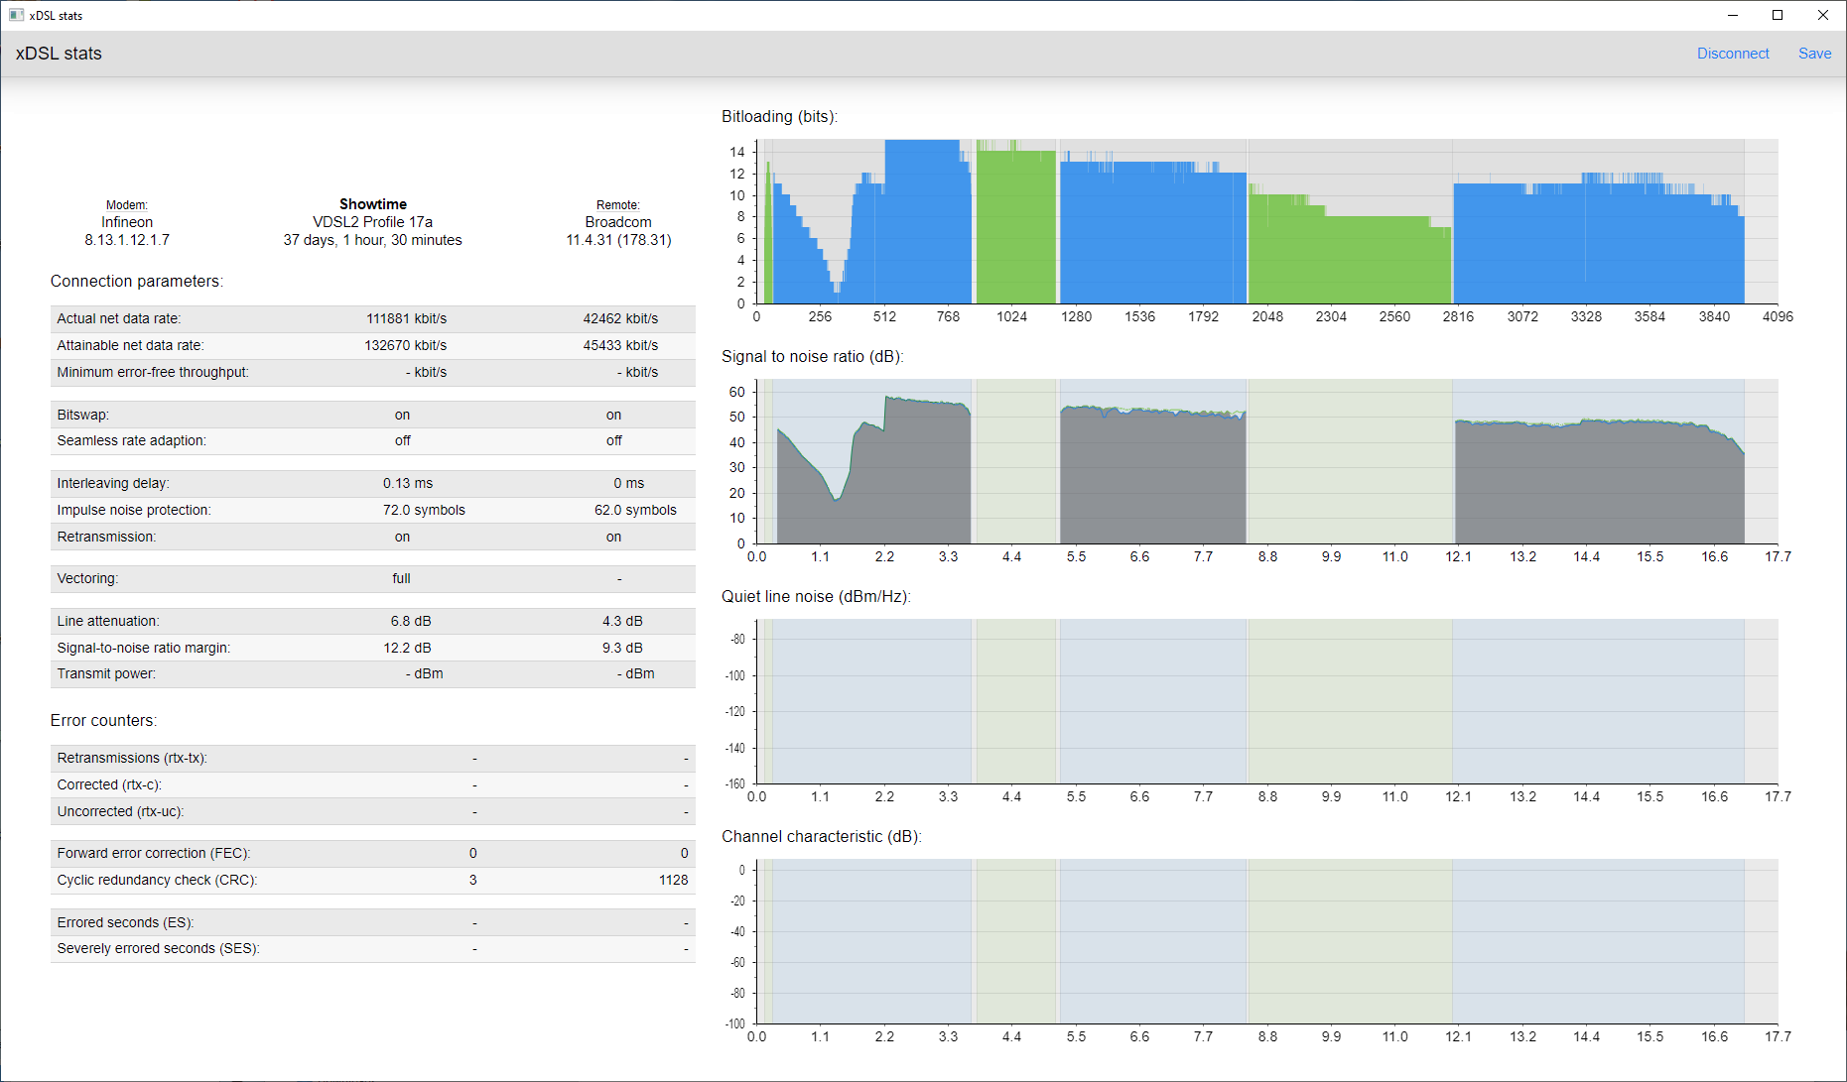
Task: Click actual net data rate '111881 kbit/s'
Action: coord(406,318)
